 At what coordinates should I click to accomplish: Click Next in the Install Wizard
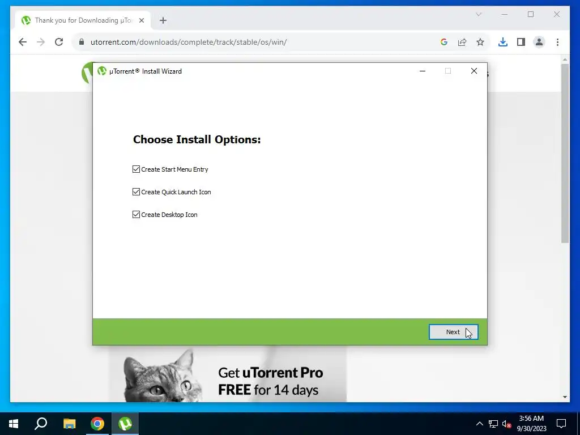tap(453, 332)
